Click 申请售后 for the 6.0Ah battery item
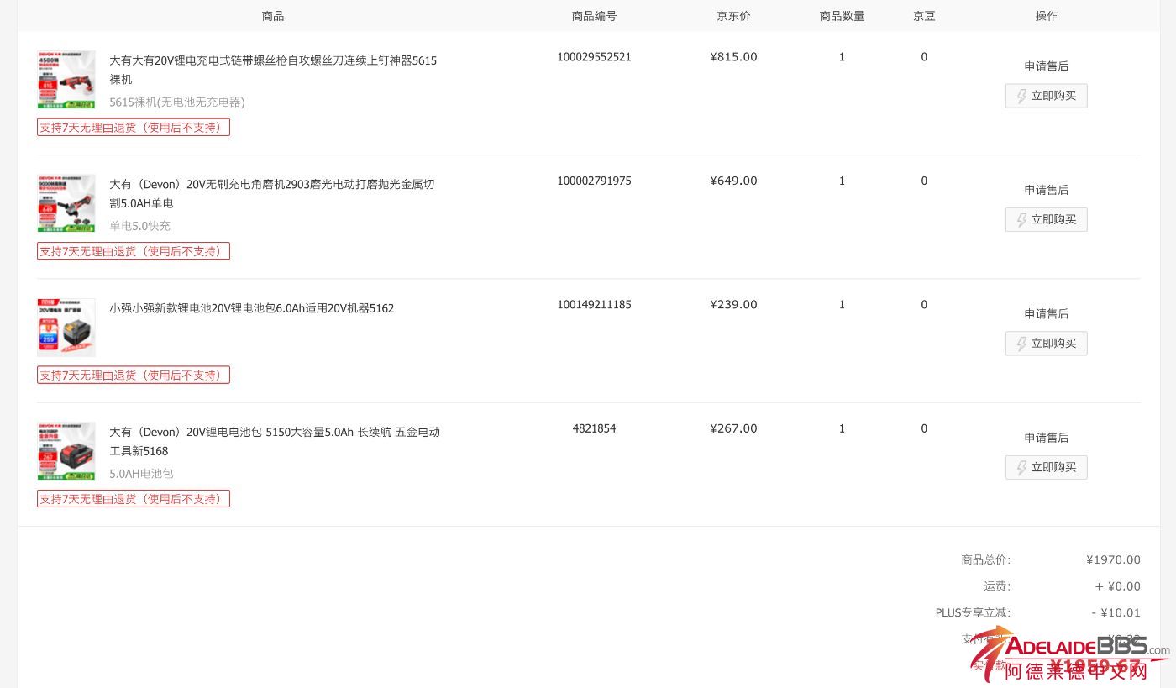 coord(1046,313)
